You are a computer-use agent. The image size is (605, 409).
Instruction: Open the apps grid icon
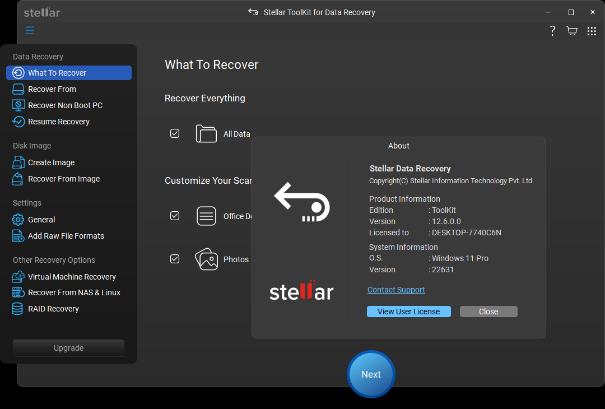[x=592, y=31]
